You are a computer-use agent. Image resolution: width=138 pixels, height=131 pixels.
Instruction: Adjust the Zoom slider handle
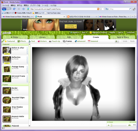click(x=111, y=125)
